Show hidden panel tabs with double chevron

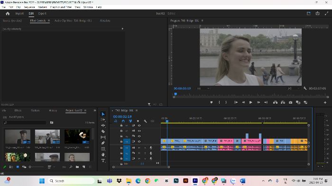click(95, 111)
